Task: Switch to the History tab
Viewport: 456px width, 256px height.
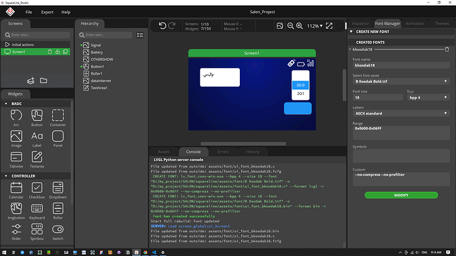Action: click(252, 152)
